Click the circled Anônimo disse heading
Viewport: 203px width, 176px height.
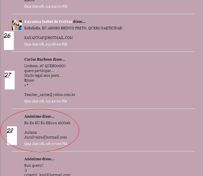(39, 116)
